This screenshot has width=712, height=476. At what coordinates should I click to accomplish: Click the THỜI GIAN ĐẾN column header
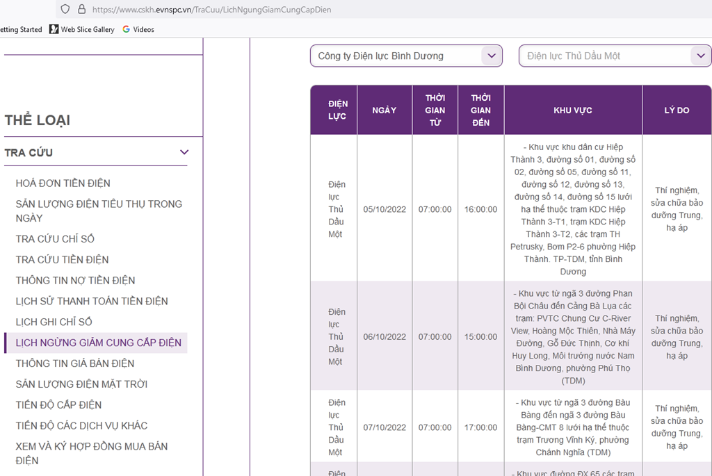click(x=481, y=110)
